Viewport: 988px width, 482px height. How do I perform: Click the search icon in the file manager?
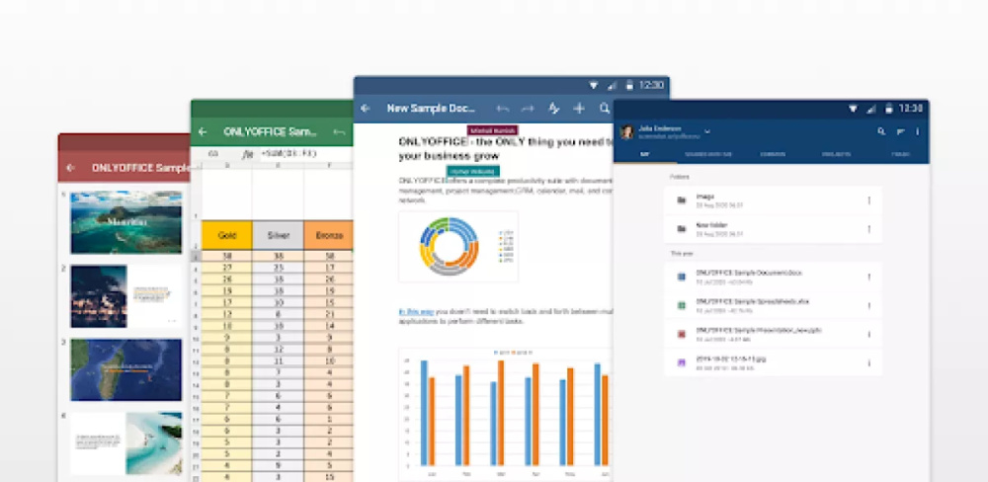[x=881, y=131]
